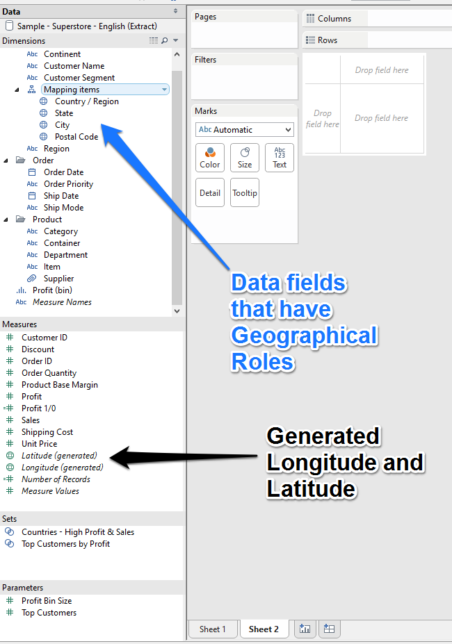Click the Color mark card
This screenshot has width=452, height=644.
210,157
